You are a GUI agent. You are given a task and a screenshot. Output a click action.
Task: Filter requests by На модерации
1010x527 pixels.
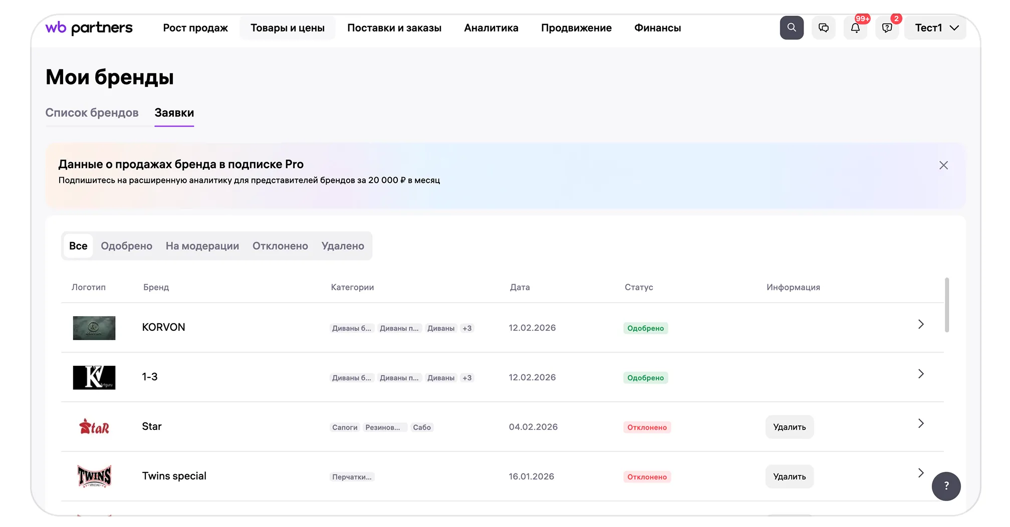pyautogui.click(x=202, y=246)
